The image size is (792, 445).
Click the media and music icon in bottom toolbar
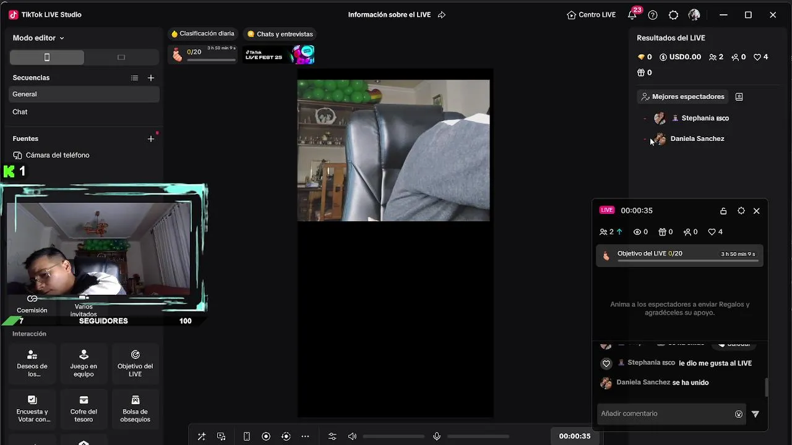(222, 436)
